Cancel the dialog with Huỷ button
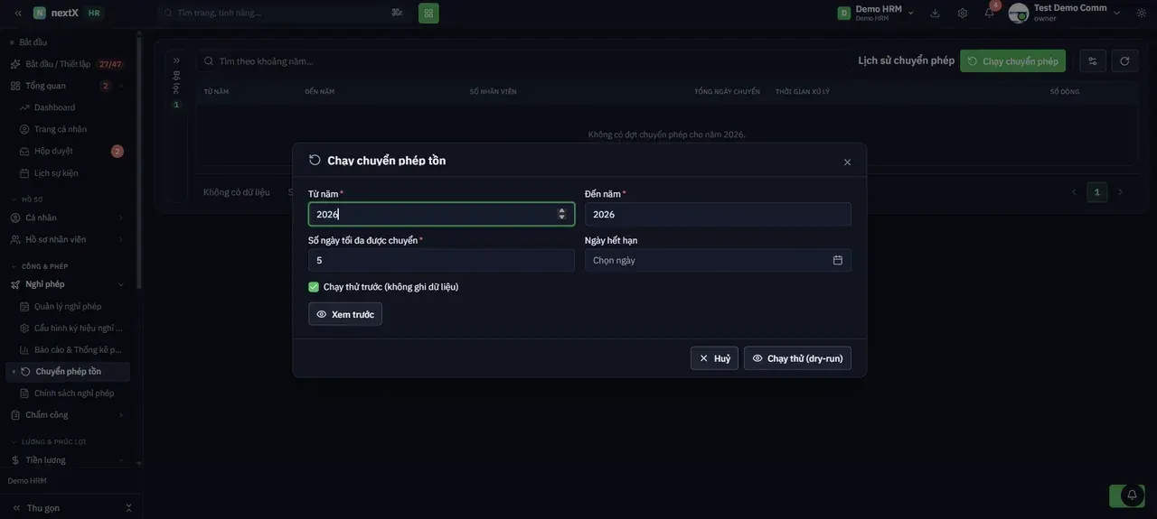This screenshot has width=1157, height=519. click(714, 358)
